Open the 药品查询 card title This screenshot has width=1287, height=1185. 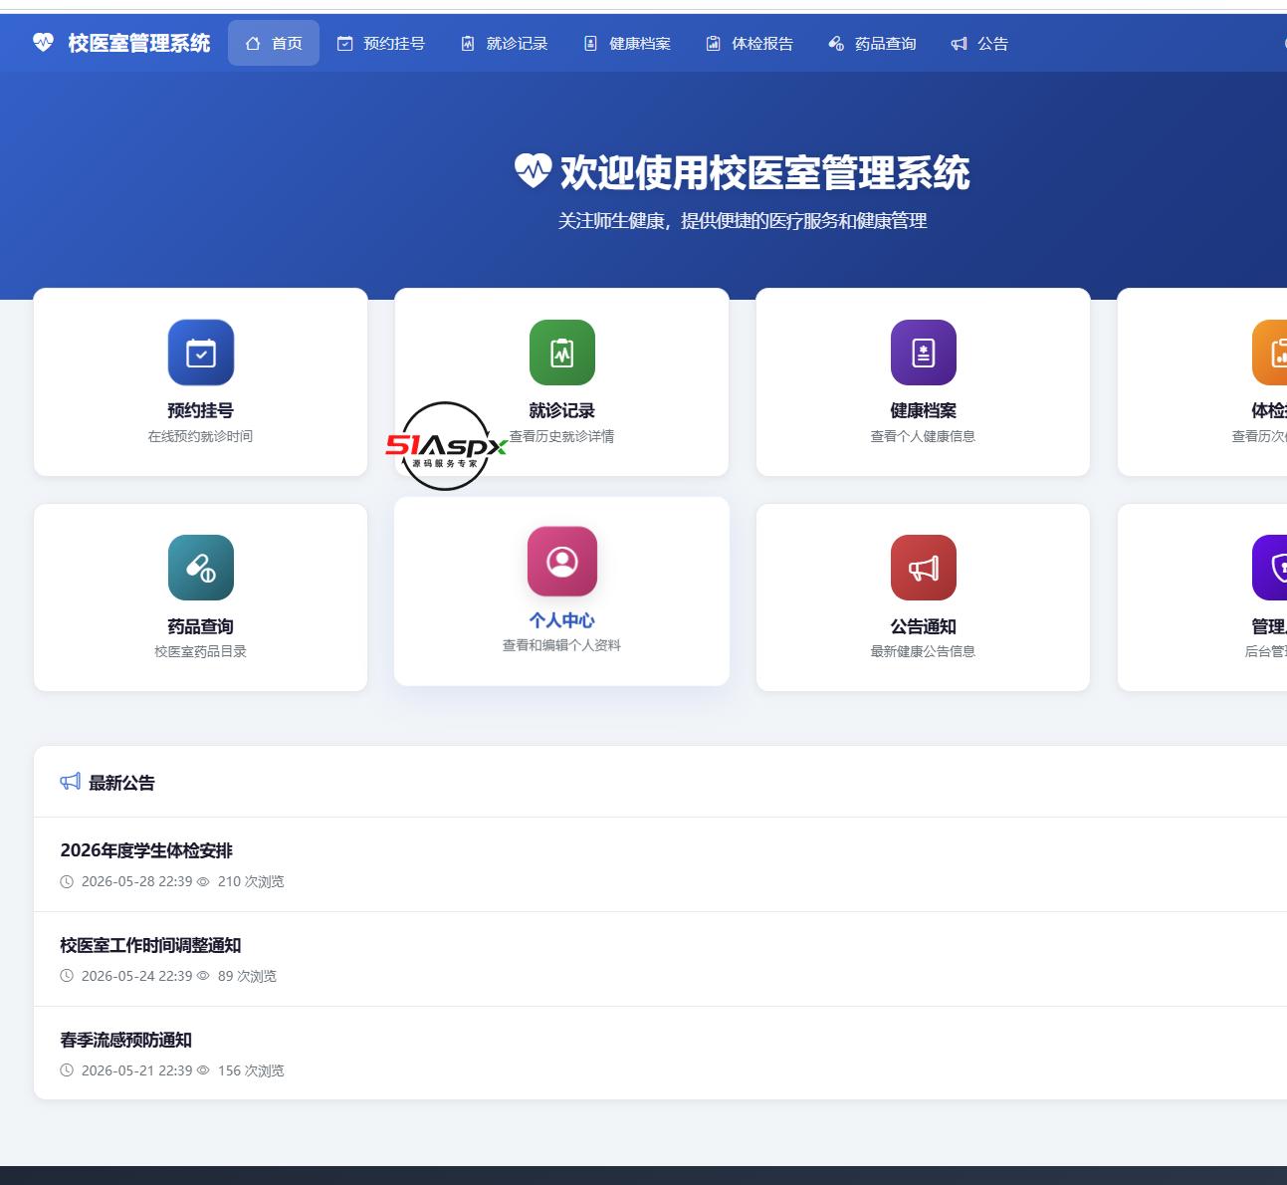coord(201,626)
